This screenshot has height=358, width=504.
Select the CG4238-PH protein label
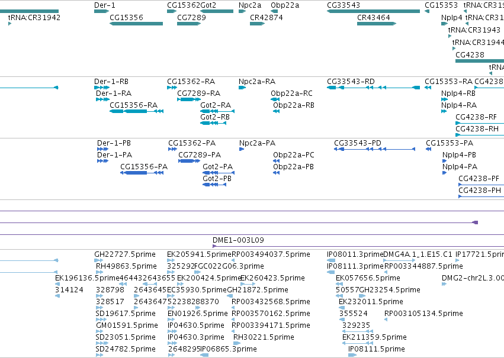click(480, 191)
